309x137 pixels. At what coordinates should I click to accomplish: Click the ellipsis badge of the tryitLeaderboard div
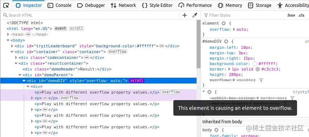(162, 46)
